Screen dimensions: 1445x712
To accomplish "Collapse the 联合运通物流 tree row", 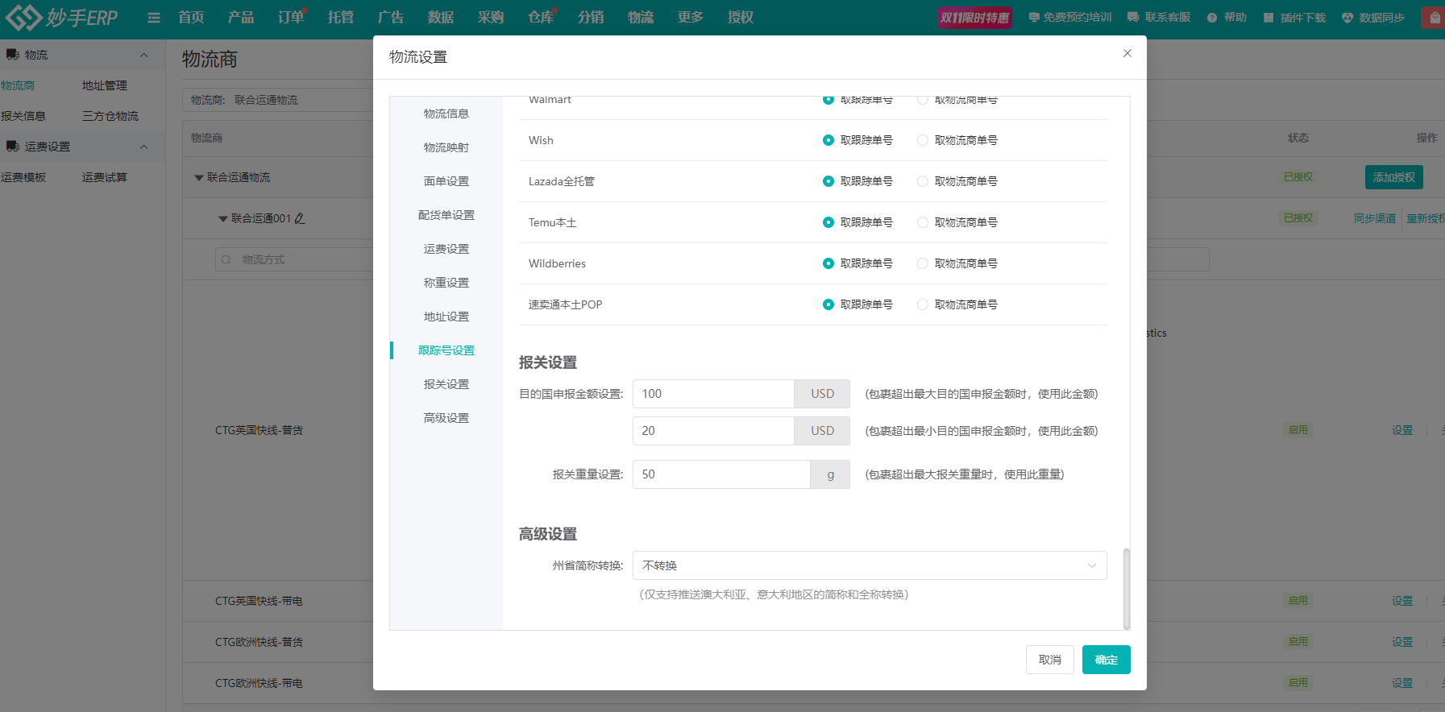I will (x=199, y=177).
